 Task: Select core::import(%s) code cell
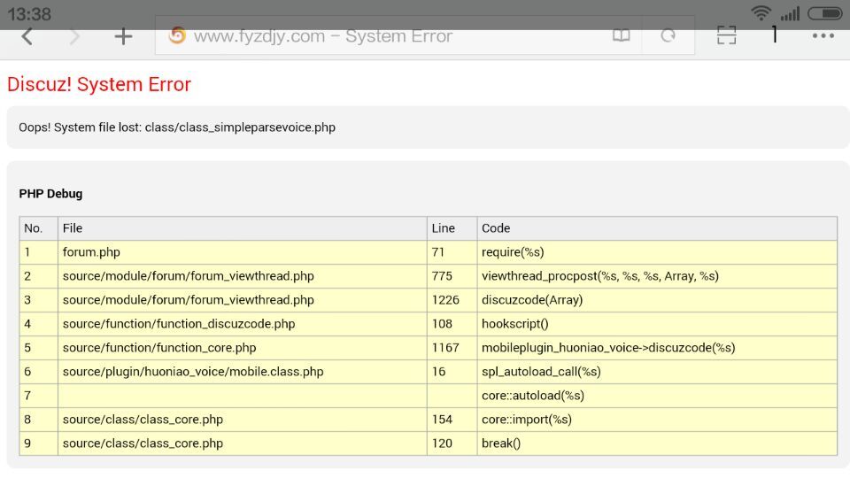pyautogui.click(x=657, y=419)
